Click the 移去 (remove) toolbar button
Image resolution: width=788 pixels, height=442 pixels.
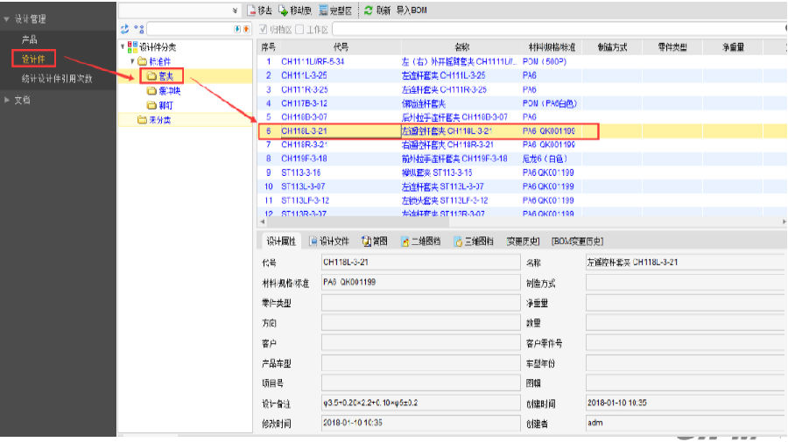[x=260, y=11]
